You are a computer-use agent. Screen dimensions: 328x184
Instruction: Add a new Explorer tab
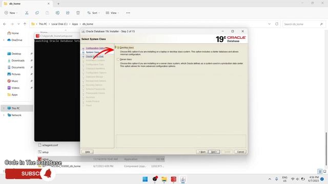[x=58, y=4]
